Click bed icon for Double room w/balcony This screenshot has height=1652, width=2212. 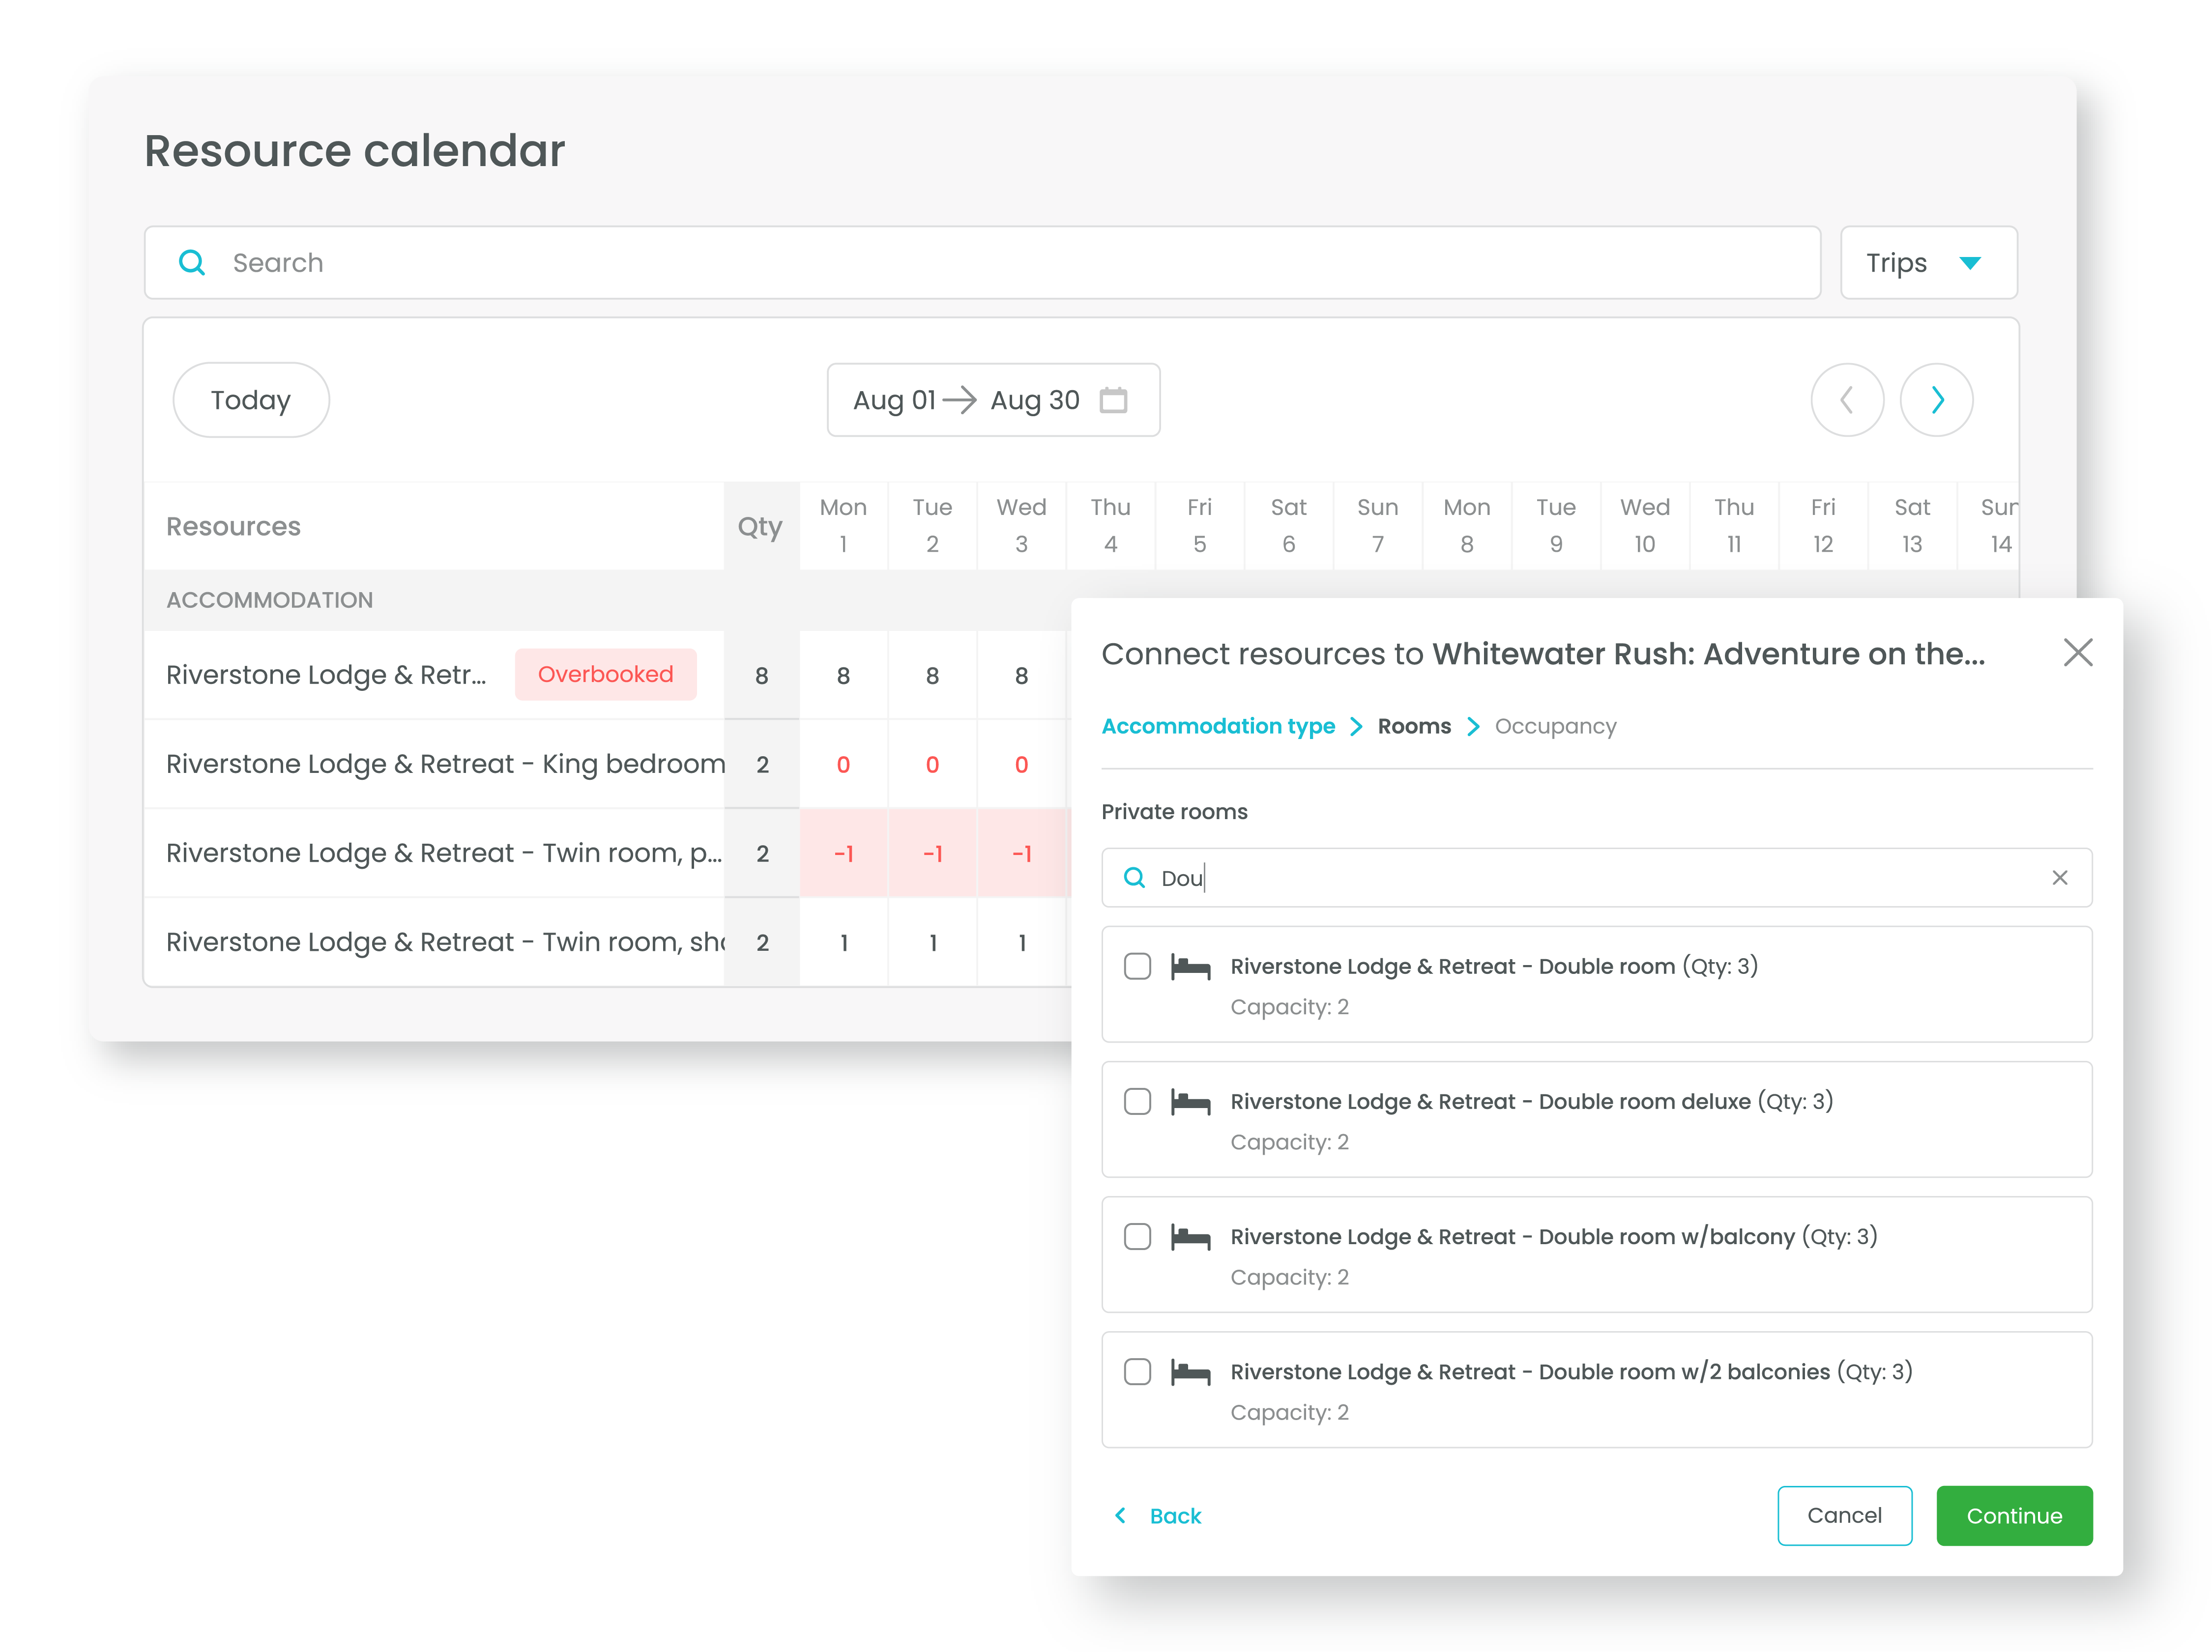[x=1190, y=1237]
